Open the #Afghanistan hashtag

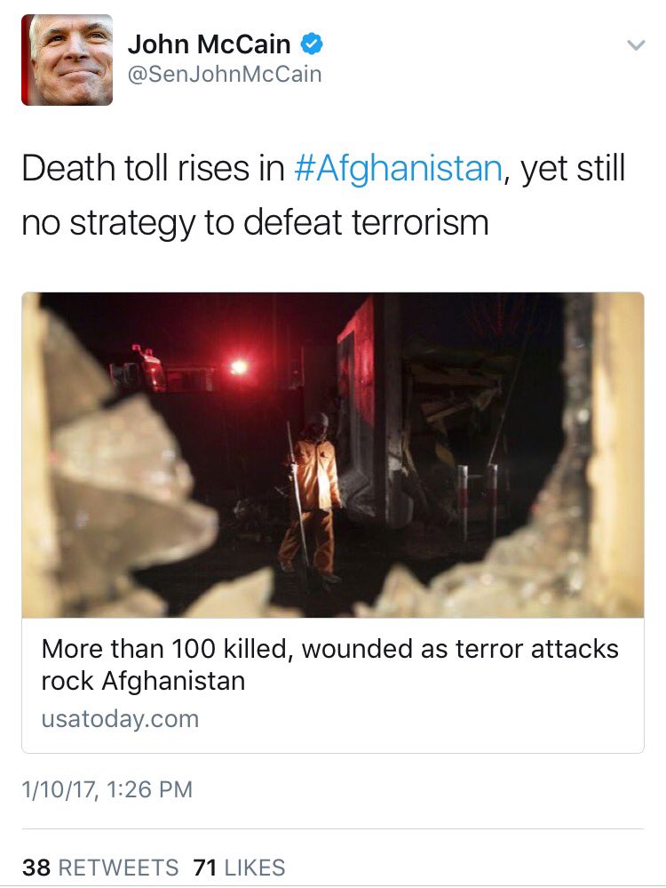coord(398,169)
